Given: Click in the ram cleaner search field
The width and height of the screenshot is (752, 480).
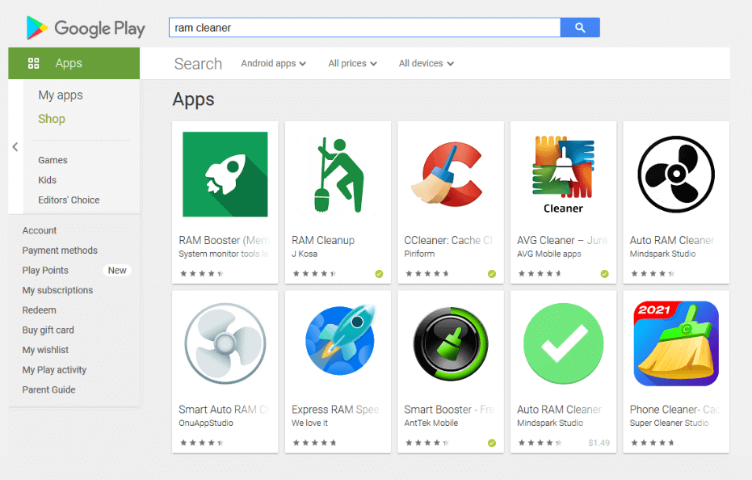Looking at the screenshot, I should [364, 27].
